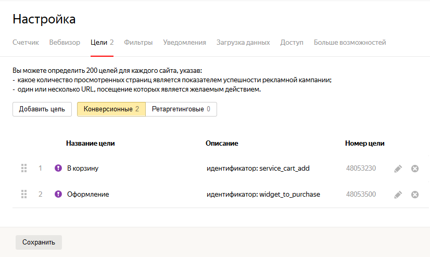Go to the Уведомления tab
Viewport: 430px width, 257px height.
(185, 43)
